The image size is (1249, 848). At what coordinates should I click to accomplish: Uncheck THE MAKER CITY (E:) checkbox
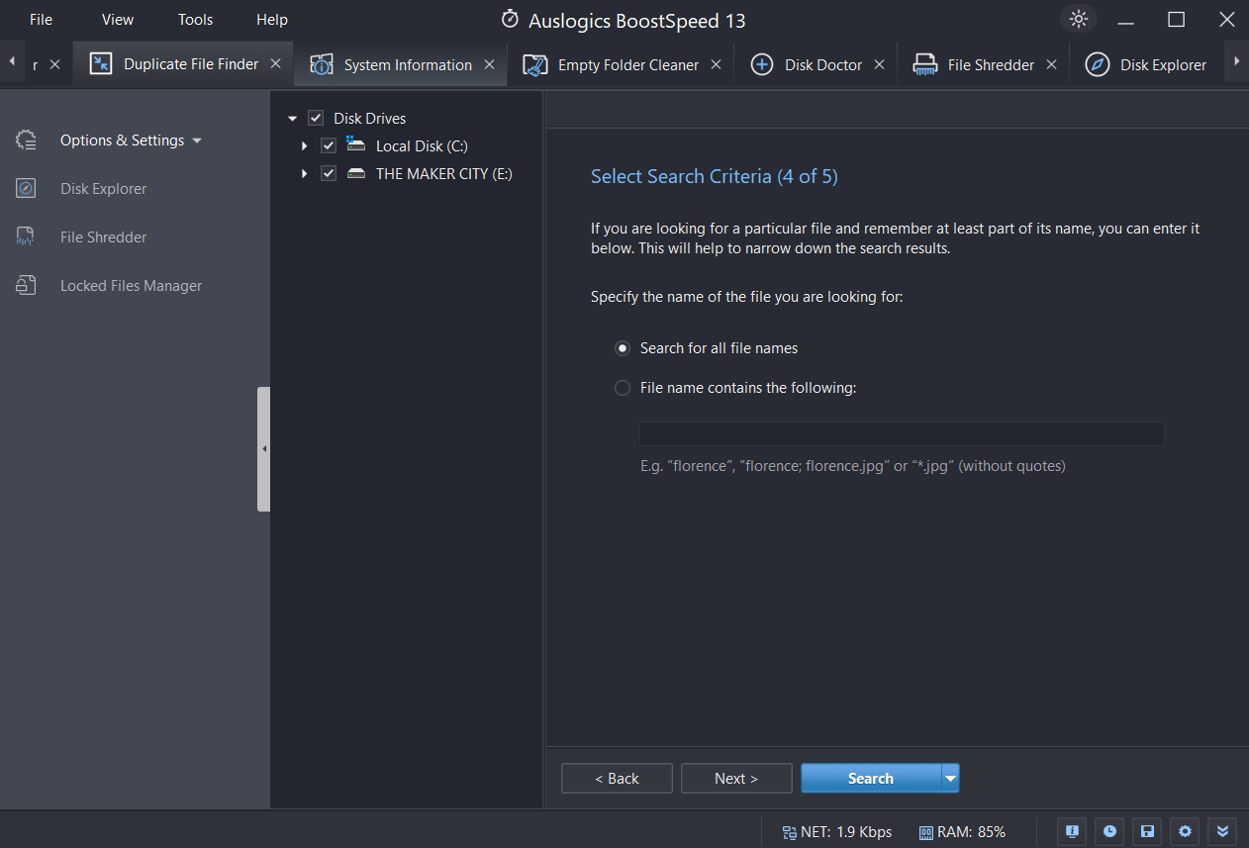point(330,174)
